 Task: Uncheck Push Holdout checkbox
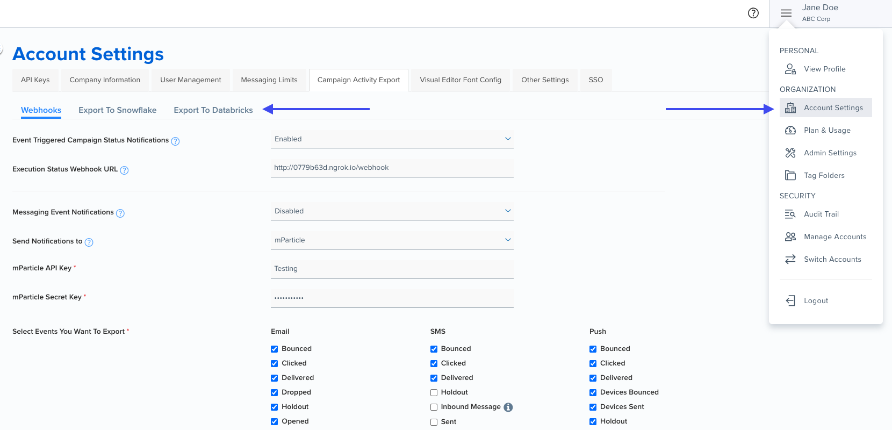tap(593, 421)
